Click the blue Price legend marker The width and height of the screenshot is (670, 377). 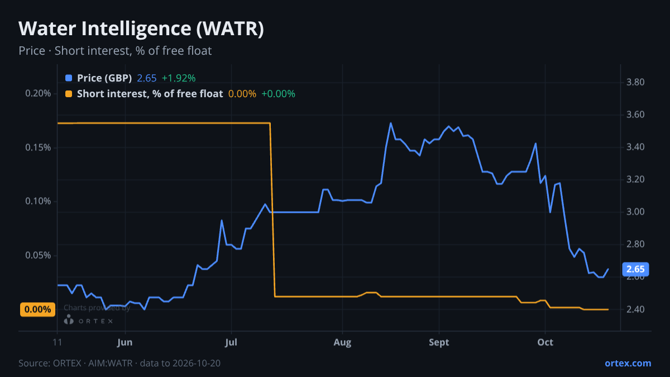point(69,78)
